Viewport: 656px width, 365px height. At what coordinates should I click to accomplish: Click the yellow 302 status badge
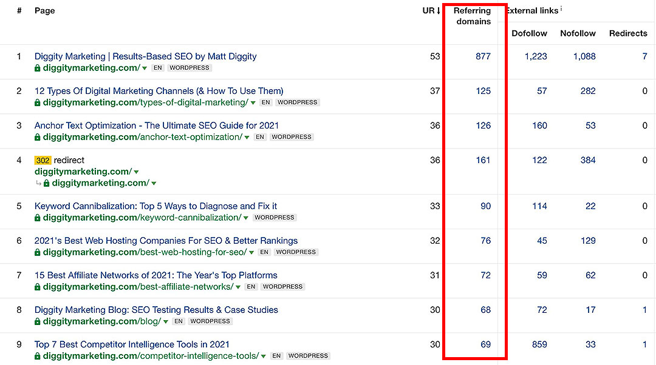point(43,160)
